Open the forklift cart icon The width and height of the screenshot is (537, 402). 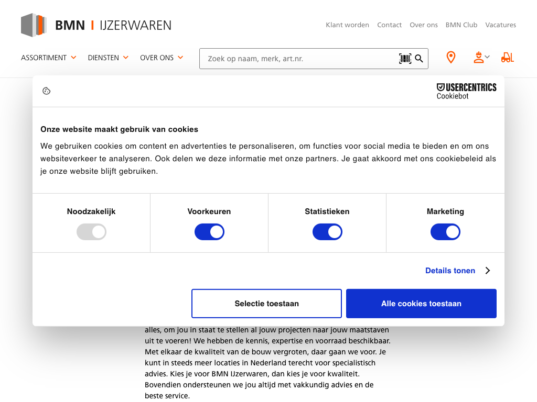click(507, 58)
